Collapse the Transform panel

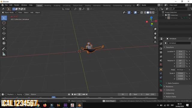170,47
